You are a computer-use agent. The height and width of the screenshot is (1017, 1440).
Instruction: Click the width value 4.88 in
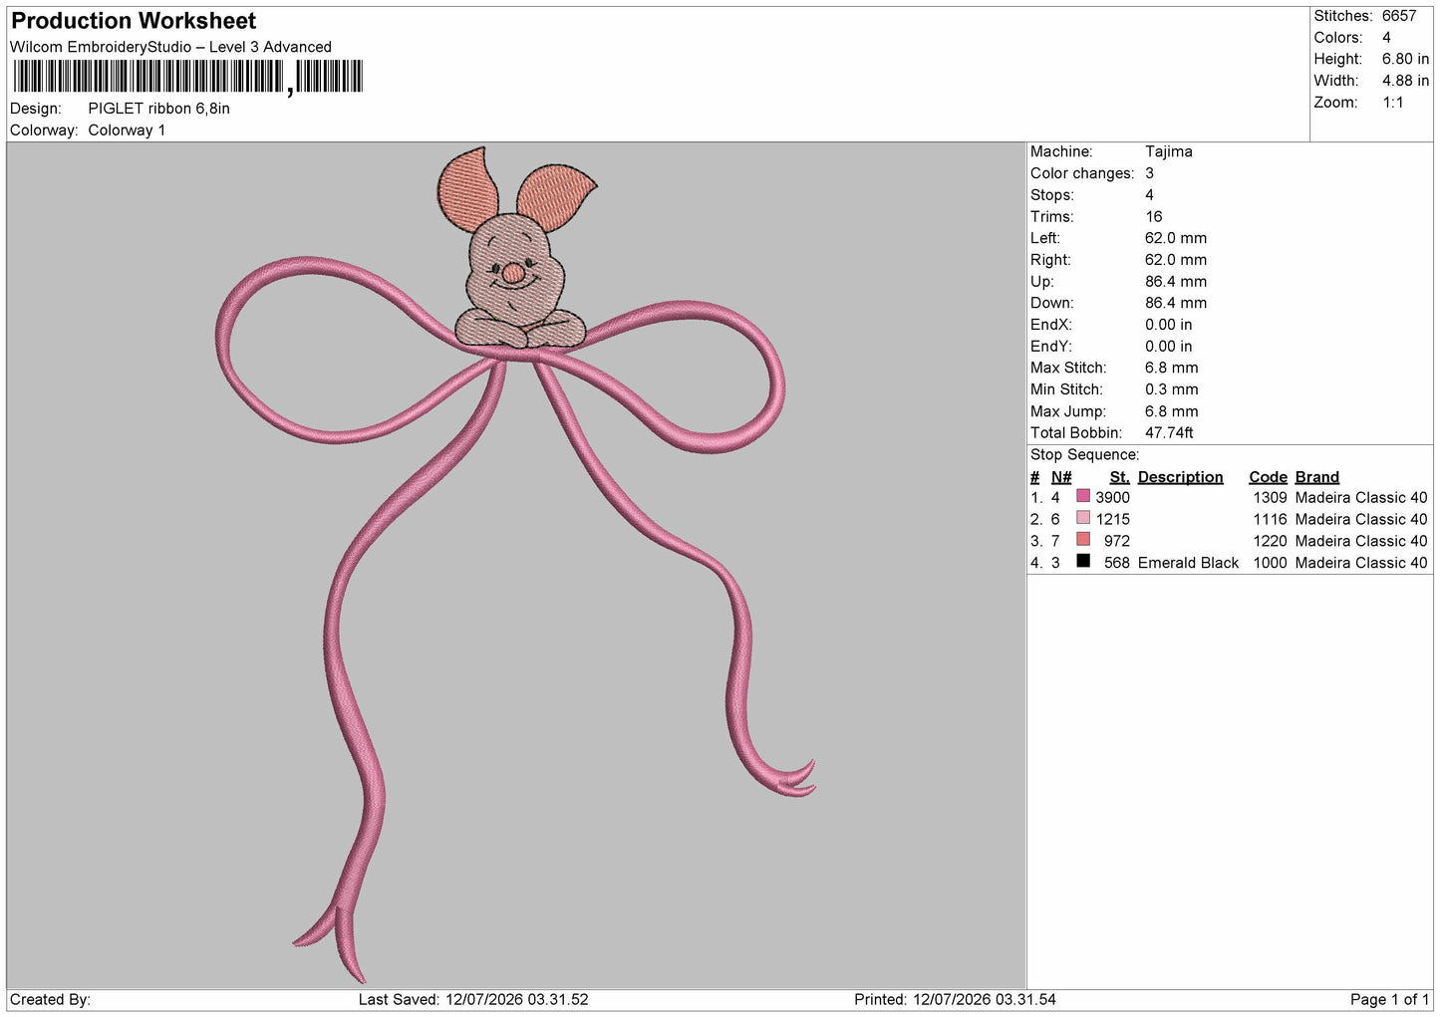point(1405,81)
